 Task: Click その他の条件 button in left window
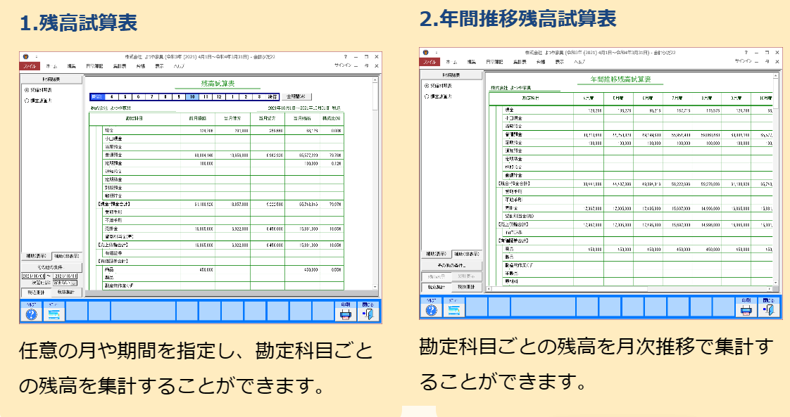tap(51, 268)
